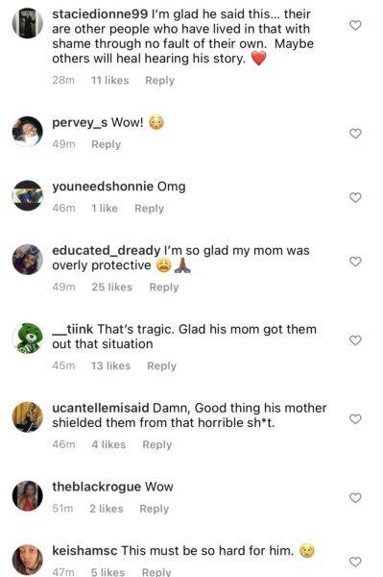
Task: View the 25 likes on educated_dready's comment
Action: click(x=112, y=287)
